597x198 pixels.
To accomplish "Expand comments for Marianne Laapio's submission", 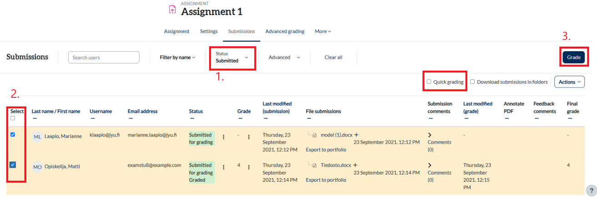I will point(430,135).
